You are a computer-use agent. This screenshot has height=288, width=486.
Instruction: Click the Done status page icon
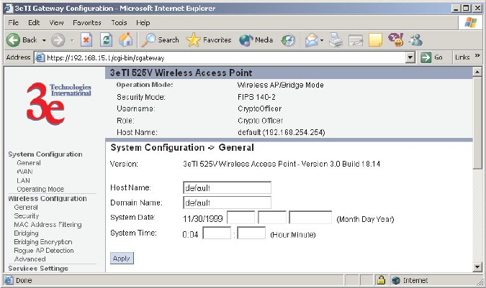click(9, 280)
